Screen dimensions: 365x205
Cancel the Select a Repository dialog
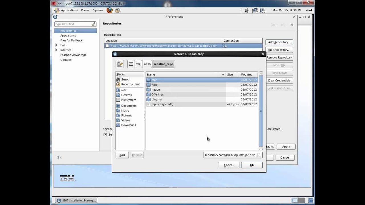click(228, 165)
